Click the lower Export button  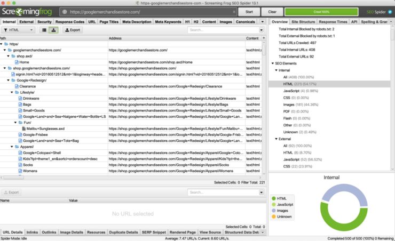pos(11,192)
